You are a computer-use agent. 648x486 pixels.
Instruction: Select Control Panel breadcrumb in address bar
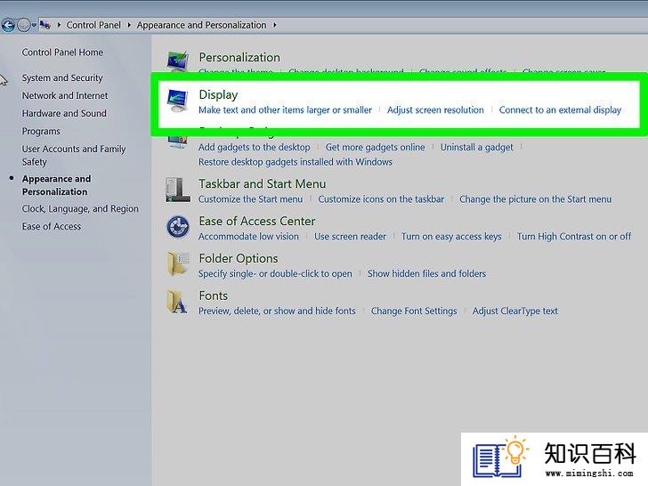point(93,25)
